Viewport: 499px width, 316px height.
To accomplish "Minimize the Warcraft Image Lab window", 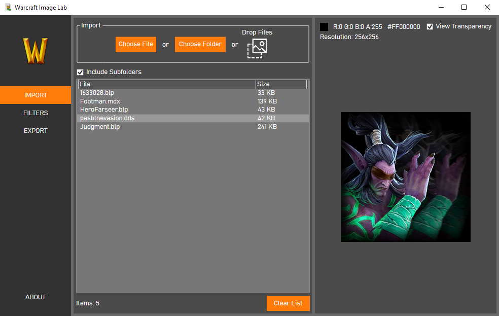I will pyautogui.click(x=441, y=7).
